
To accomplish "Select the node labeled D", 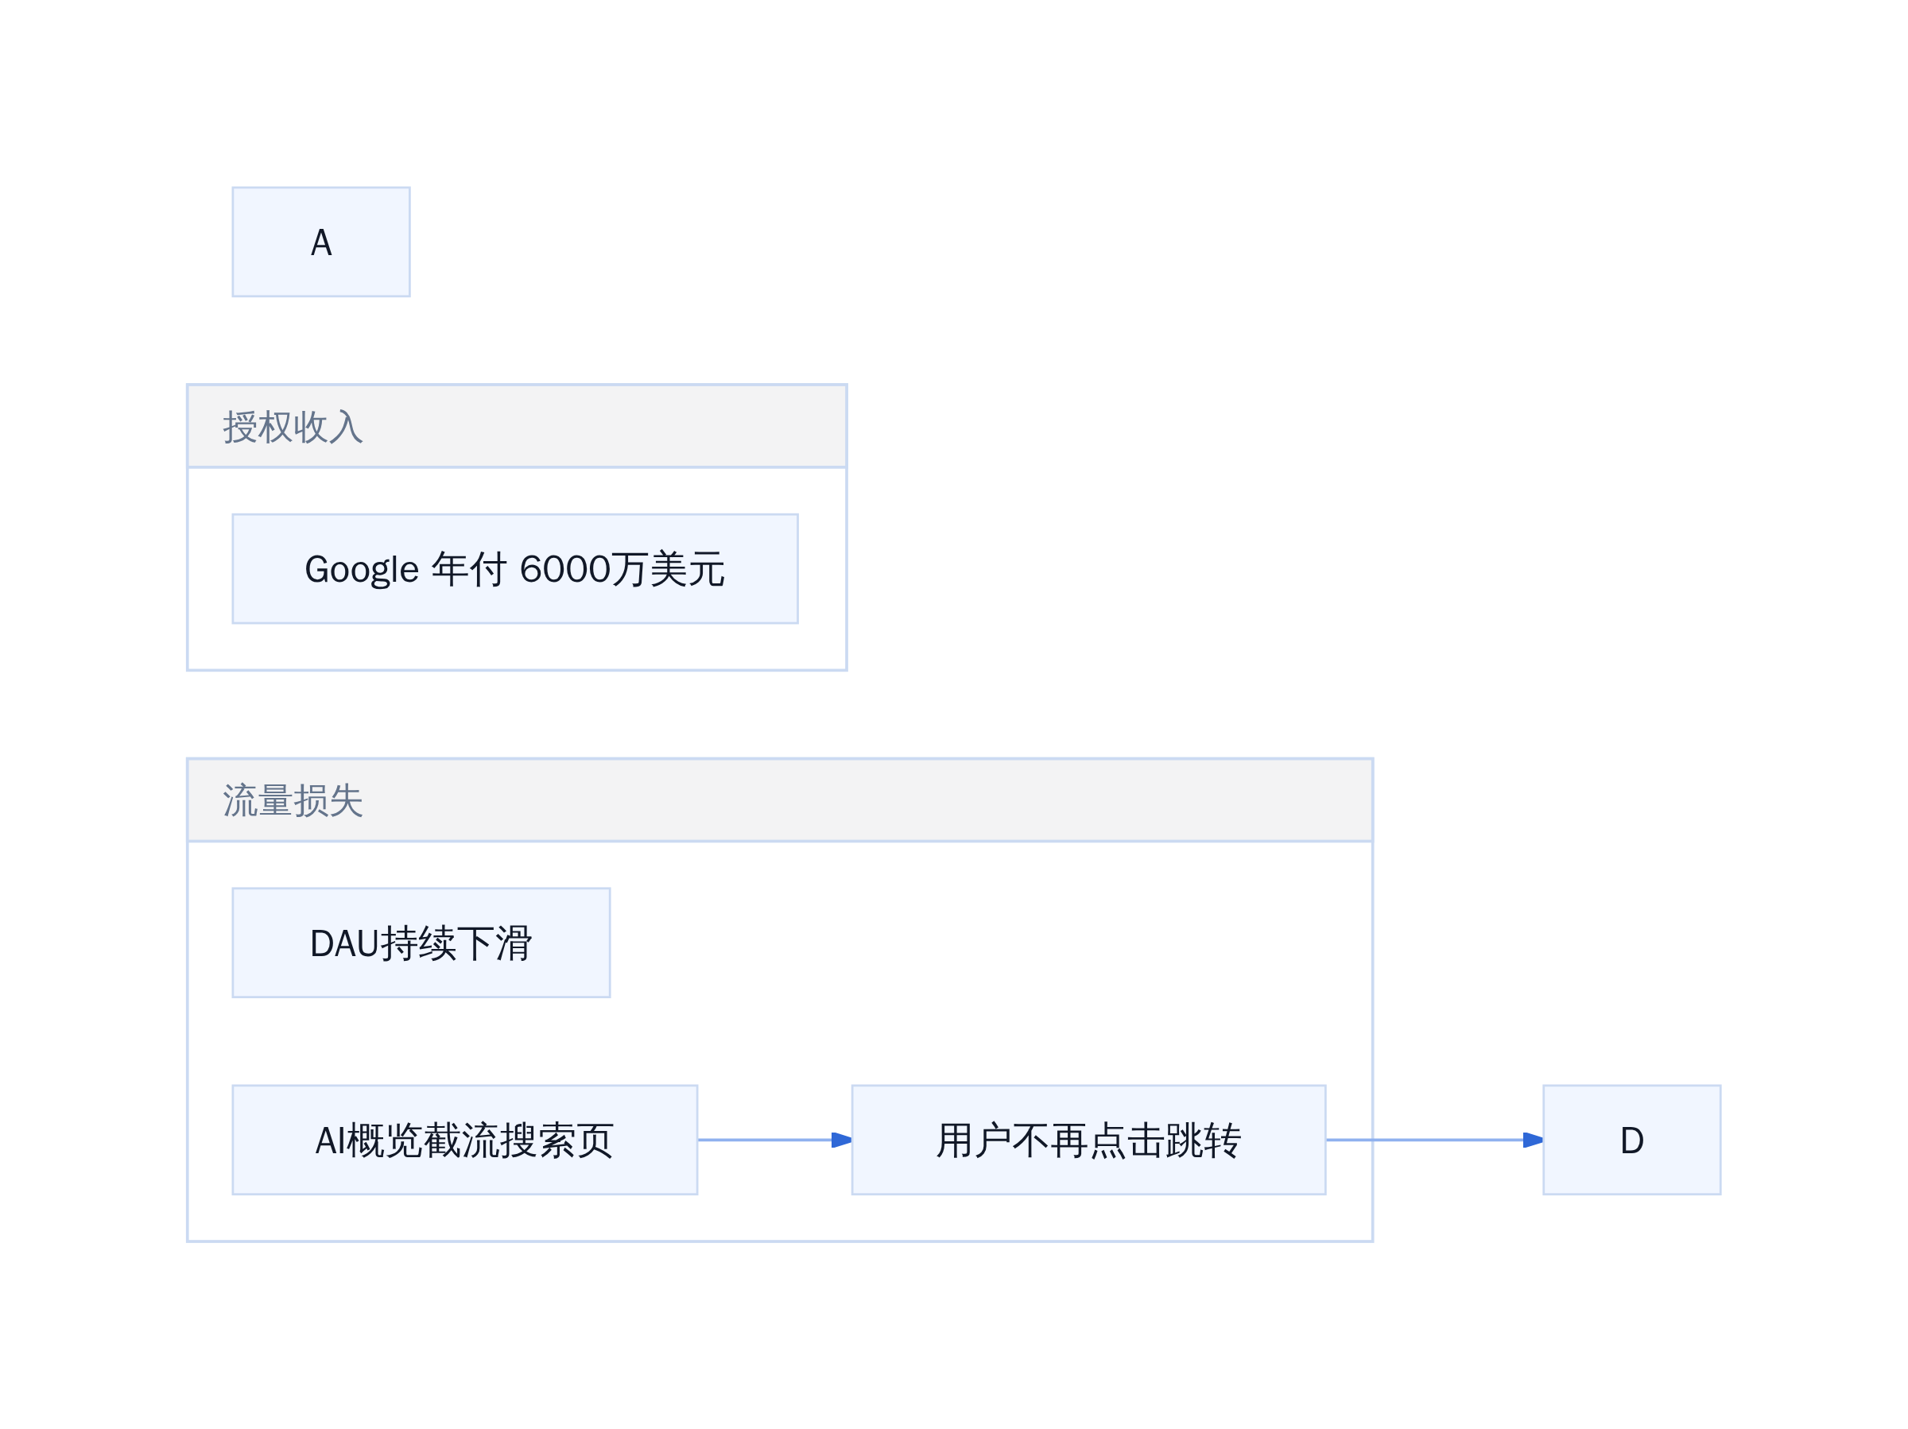I will (1632, 1140).
